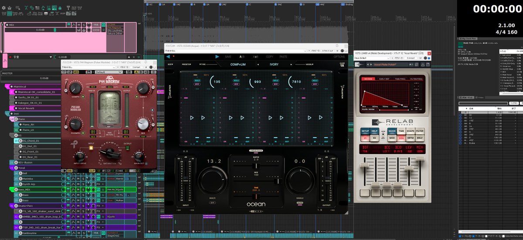This screenshot has height=240, width=523.
Task: Open P44 Magnum preset dropdown 'Default'
Action: click(109, 72)
